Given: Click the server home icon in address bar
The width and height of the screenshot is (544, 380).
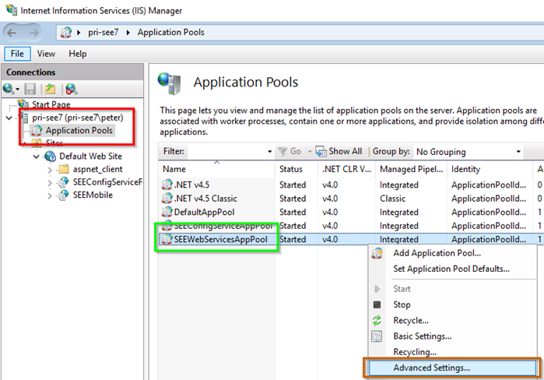Looking at the screenshot, I should point(65,32).
